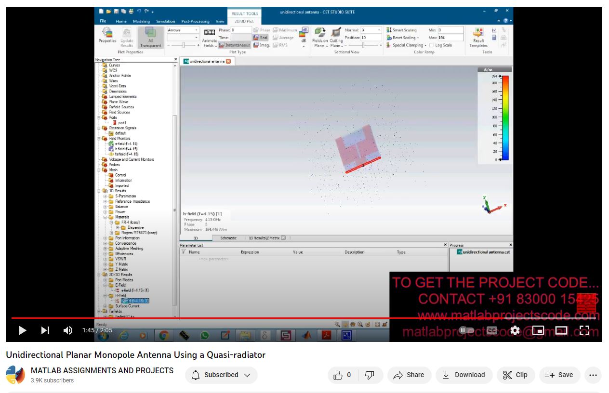Switch to the 1D Results\Z Matrix tab
The image size is (609, 393).
264,238
